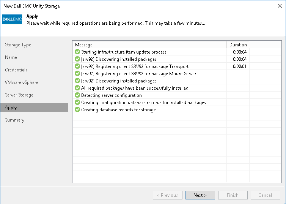This screenshot has height=204, width=286.
Task: Select the Summary step
Action: (14, 120)
